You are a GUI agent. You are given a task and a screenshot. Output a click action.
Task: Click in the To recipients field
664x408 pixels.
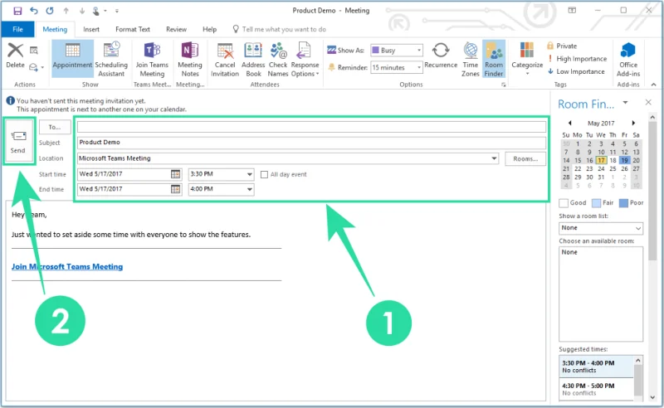[x=311, y=127]
